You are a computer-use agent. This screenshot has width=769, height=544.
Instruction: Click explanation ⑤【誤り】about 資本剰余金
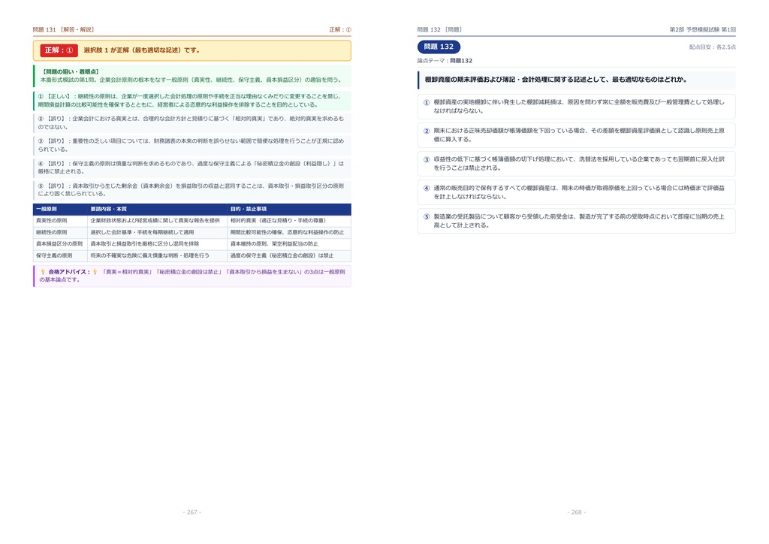click(192, 190)
